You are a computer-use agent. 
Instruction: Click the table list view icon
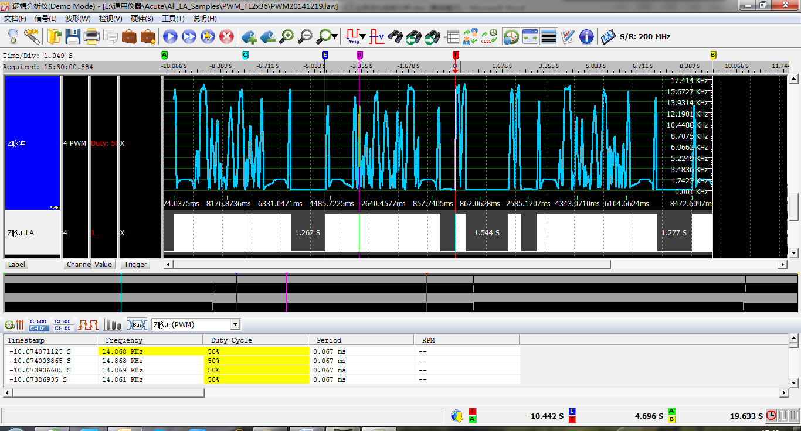coord(452,37)
